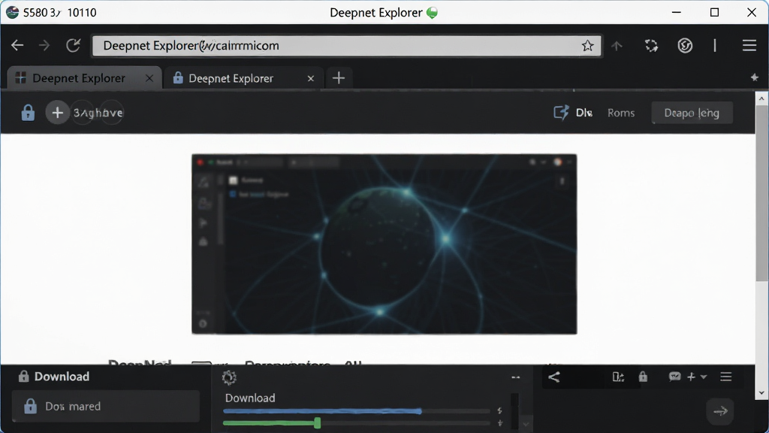Click the edit icon beside Dls

[x=562, y=113]
